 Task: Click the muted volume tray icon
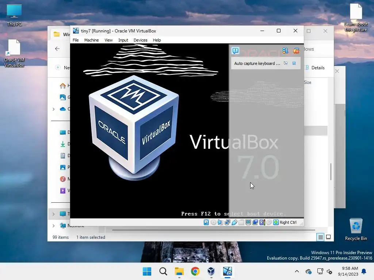330,271
